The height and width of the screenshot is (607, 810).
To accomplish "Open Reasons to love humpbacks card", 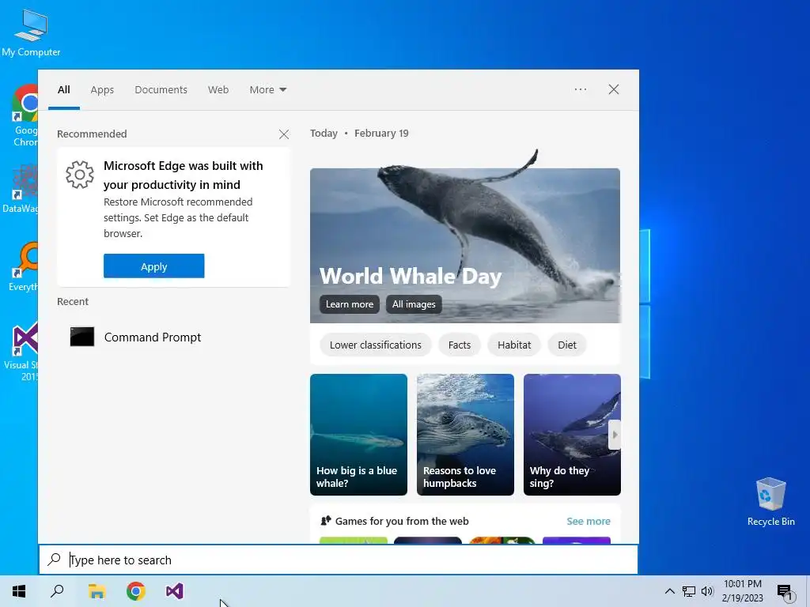I will point(465,435).
